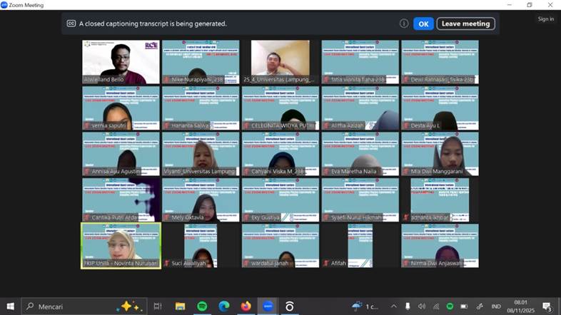Open File Explorer from the taskbar
Viewport: 561px width, 315px height.
tap(180, 306)
